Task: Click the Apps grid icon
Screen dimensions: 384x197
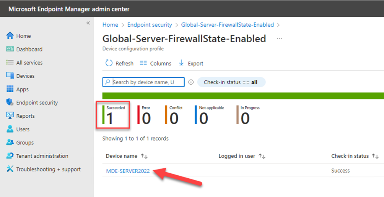Action: (10, 89)
